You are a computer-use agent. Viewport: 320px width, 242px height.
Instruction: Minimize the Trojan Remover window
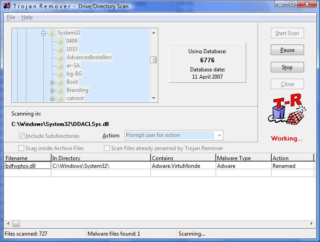(280, 5)
